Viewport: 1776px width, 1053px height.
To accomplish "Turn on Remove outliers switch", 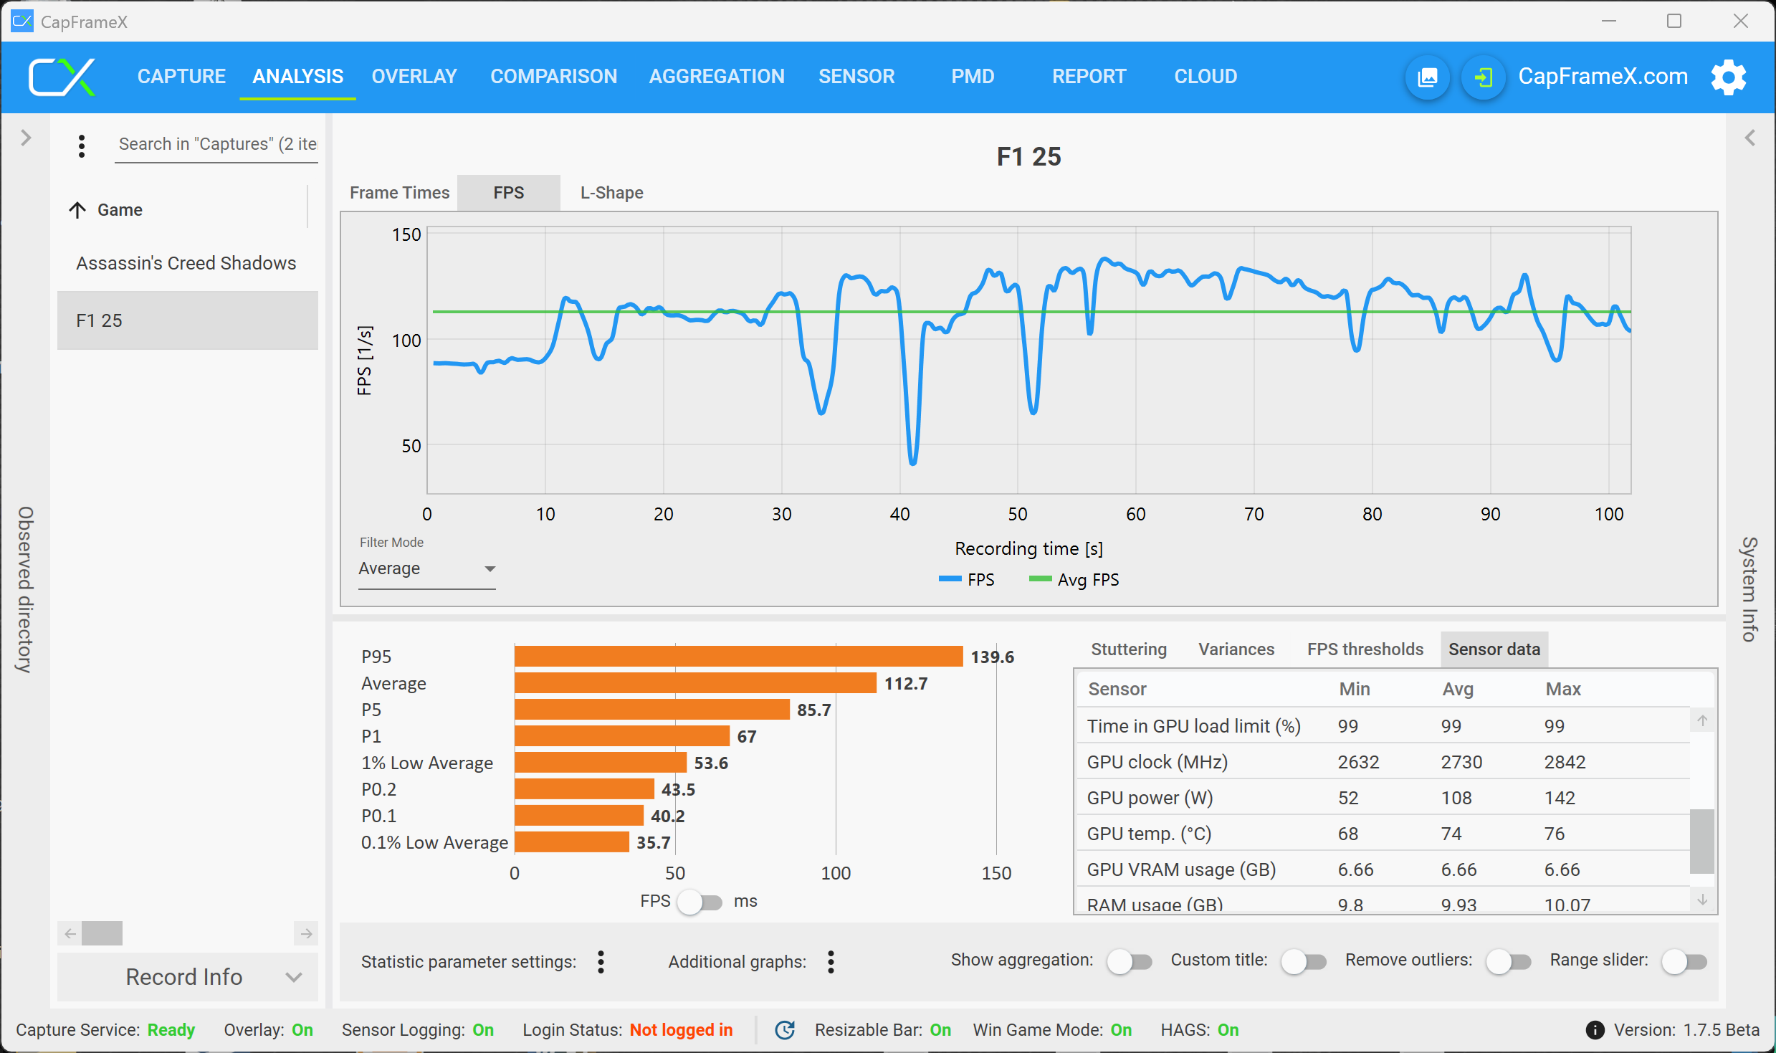I will 1508,961.
